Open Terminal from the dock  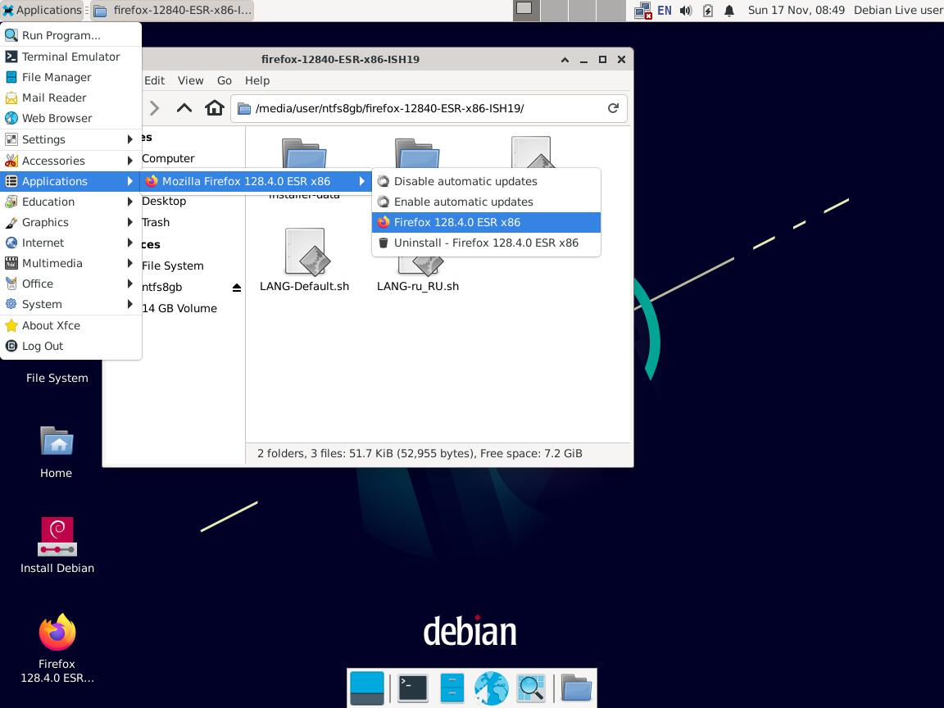point(413,688)
